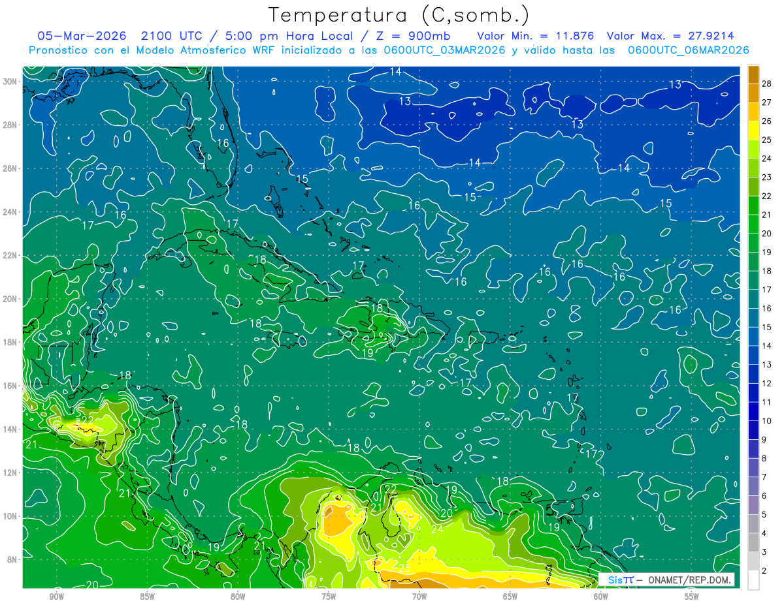Click legend scale value '12'

coord(767,384)
